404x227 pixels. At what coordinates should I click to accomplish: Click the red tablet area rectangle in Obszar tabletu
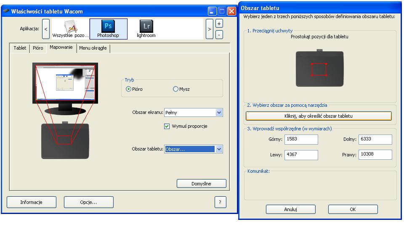click(319, 69)
